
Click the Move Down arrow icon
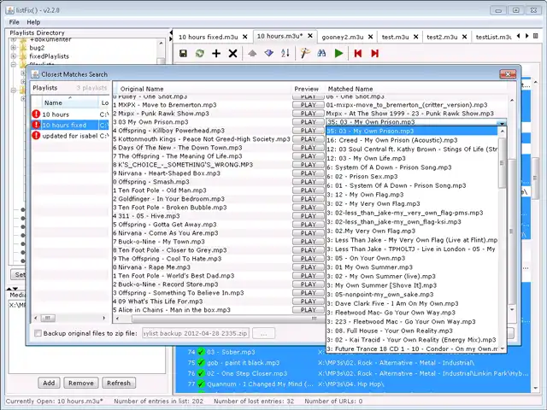268,53
